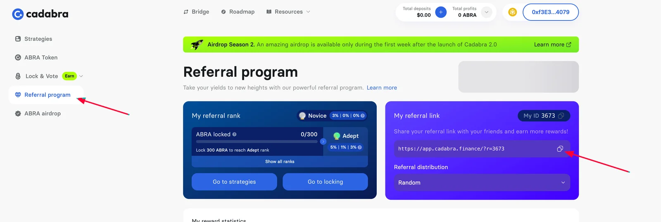661x222 pixels.
Task: Click Learn more under Referral program heading
Action: point(382,87)
